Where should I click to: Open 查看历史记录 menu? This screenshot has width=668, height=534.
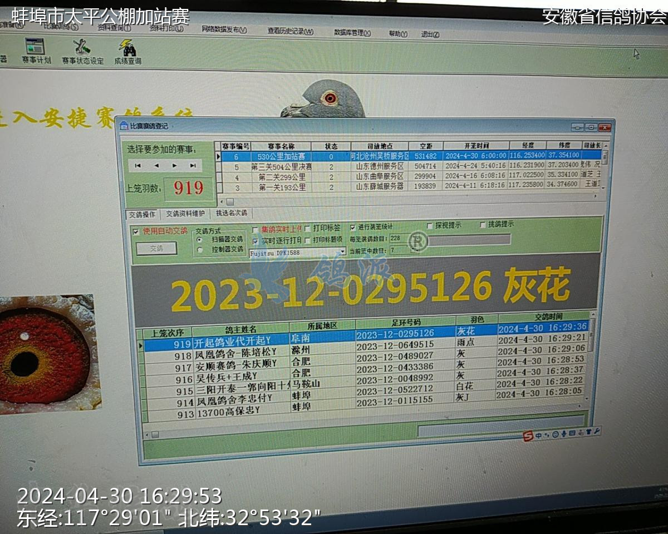pyautogui.click(x=290, y=32)
